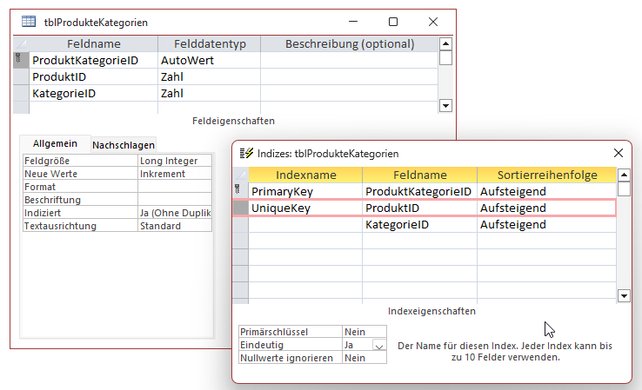Select the row selector of ProduktID field
This screenshot has width=642, height=390.
pyautogui.click(x=21, y=76)
